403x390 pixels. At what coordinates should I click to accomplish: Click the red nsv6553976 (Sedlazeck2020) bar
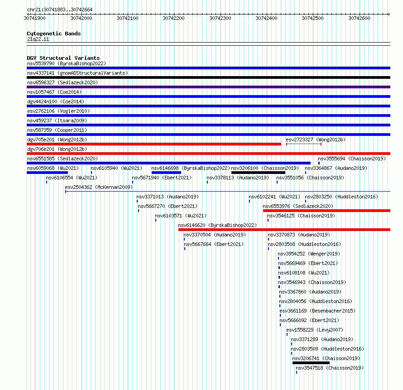pos(326,211)
